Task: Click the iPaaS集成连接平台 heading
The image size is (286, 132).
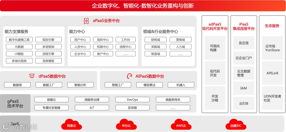Action: point(244,26)
